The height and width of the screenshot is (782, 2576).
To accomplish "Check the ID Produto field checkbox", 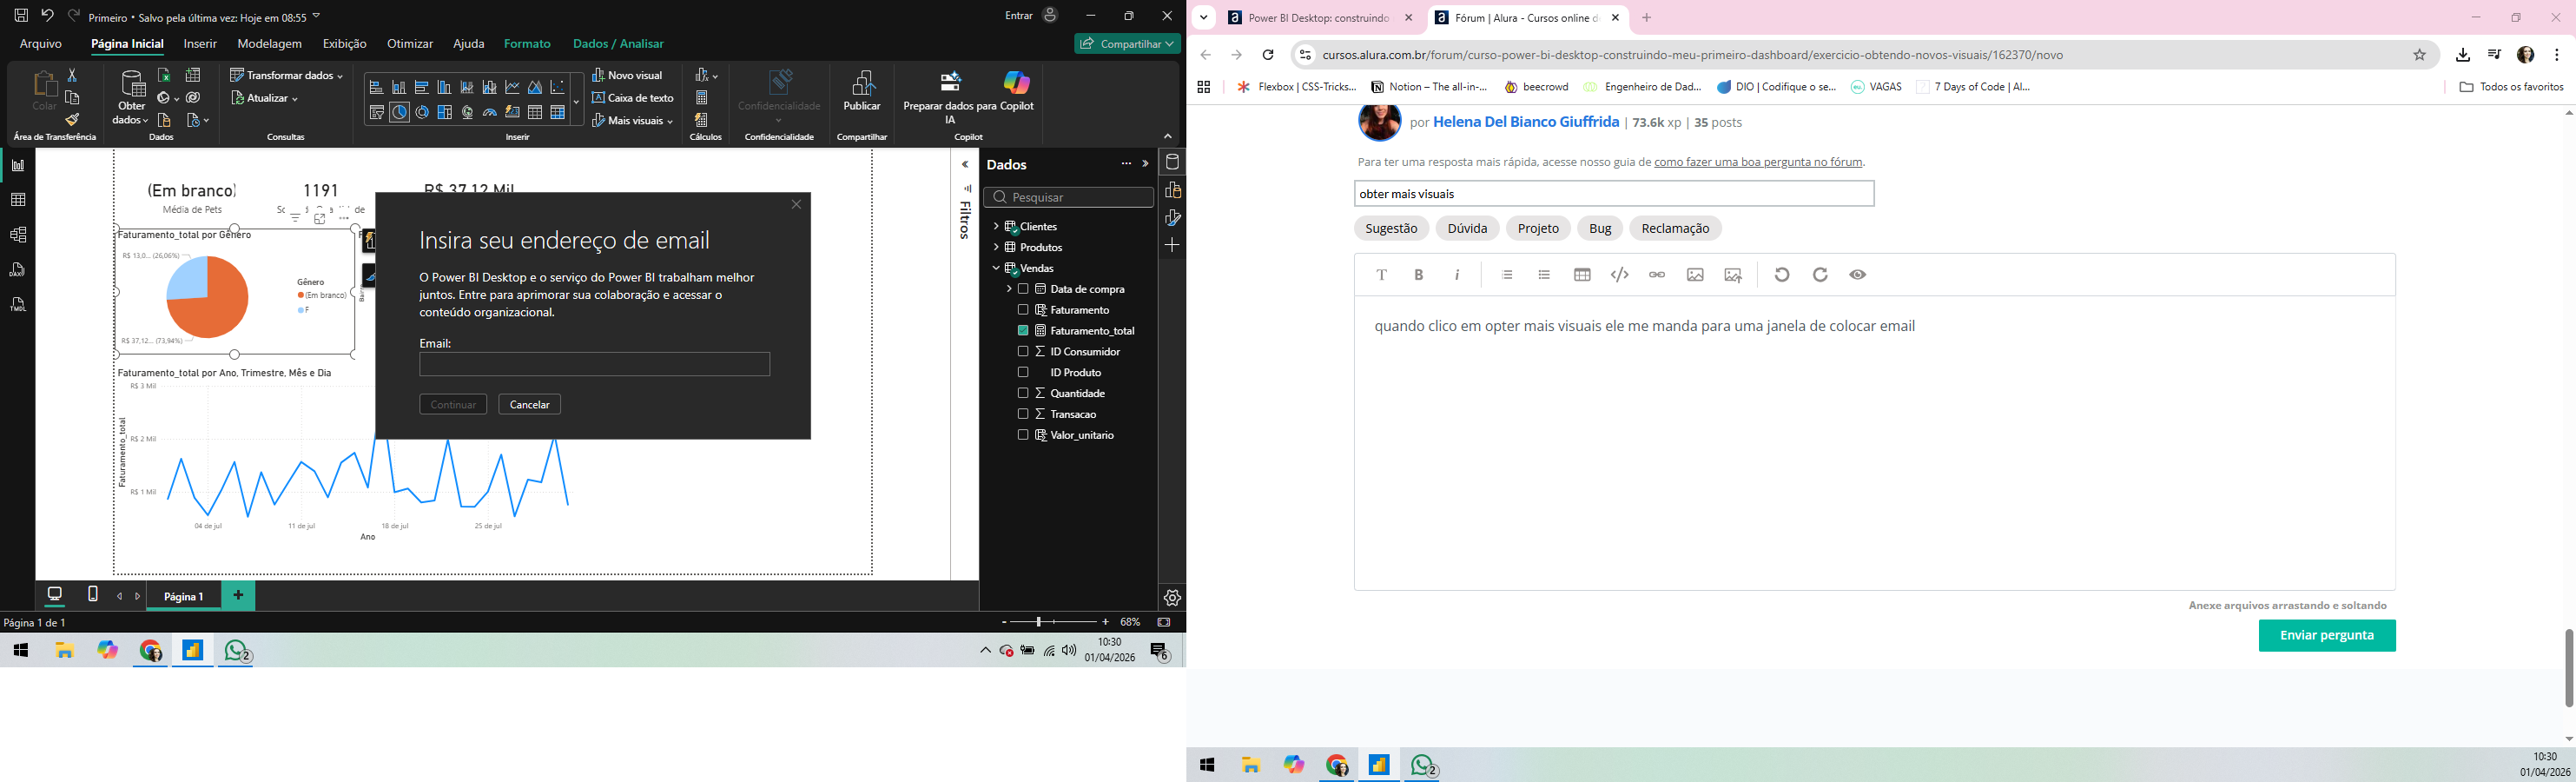I will (x=1023, y=373).
